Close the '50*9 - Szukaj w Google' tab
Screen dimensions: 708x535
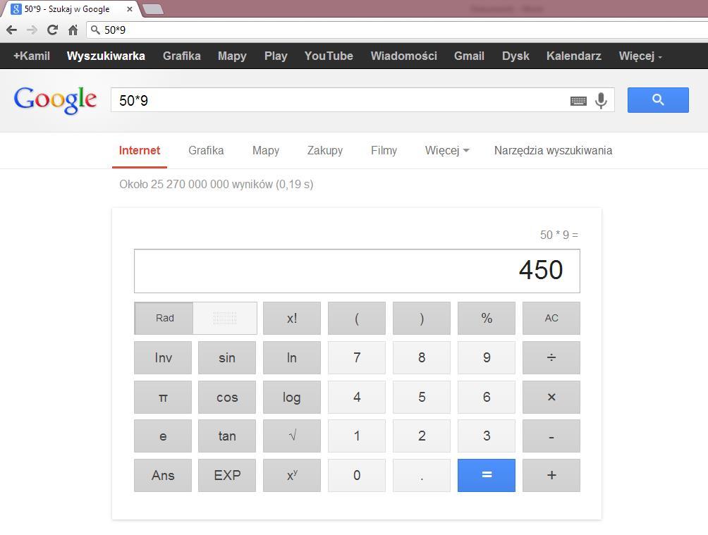click(130, 9)
